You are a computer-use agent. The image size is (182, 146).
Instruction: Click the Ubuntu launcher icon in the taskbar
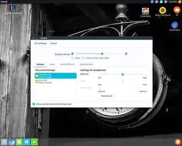4,142
